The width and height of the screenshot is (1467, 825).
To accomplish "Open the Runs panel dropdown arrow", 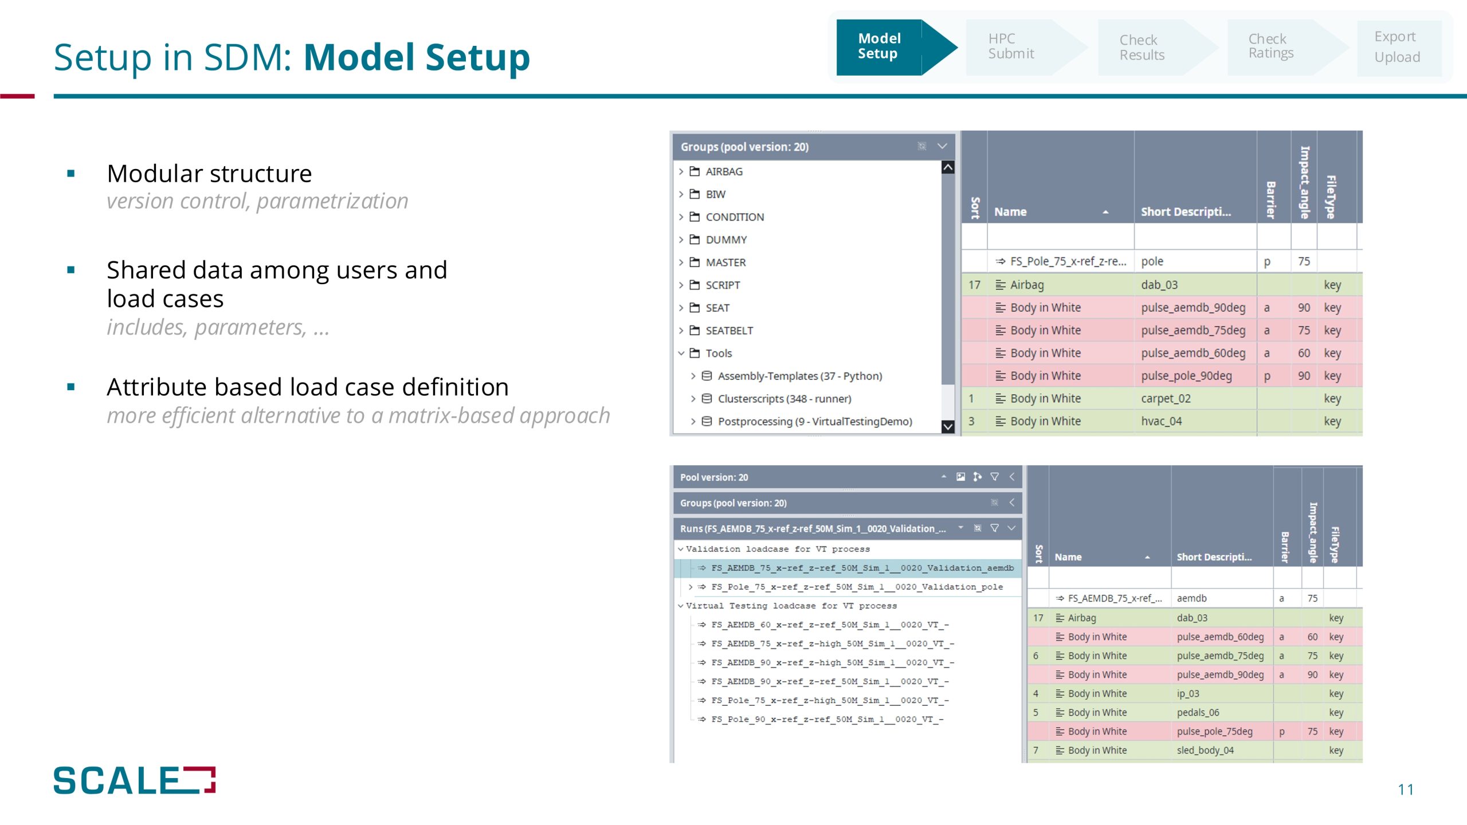I will tap(961, 528).
